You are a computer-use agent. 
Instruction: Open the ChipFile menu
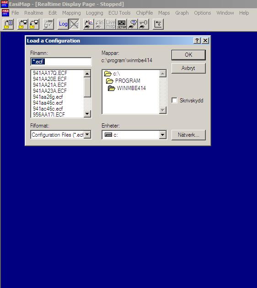pos(145,13)
